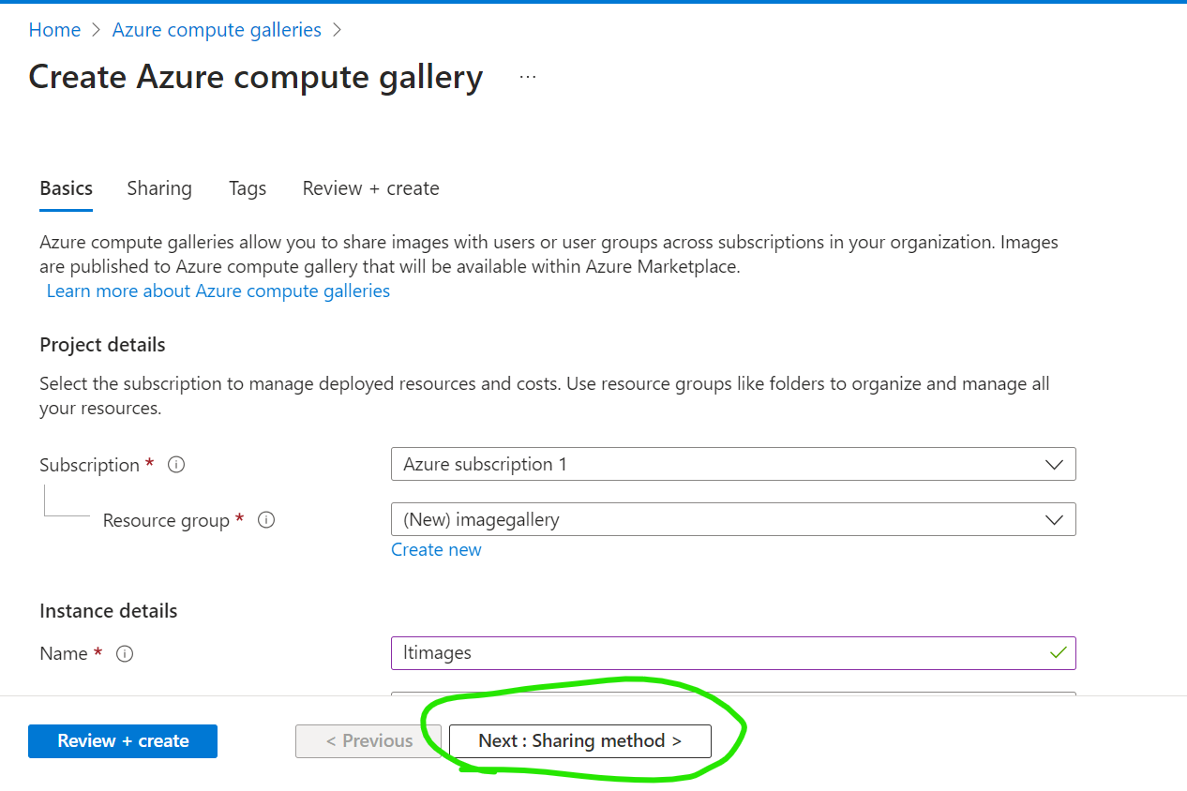Open the Subscription dropdown
Viewport: 1187px width, 791px height.
click(x=733, y=465)
